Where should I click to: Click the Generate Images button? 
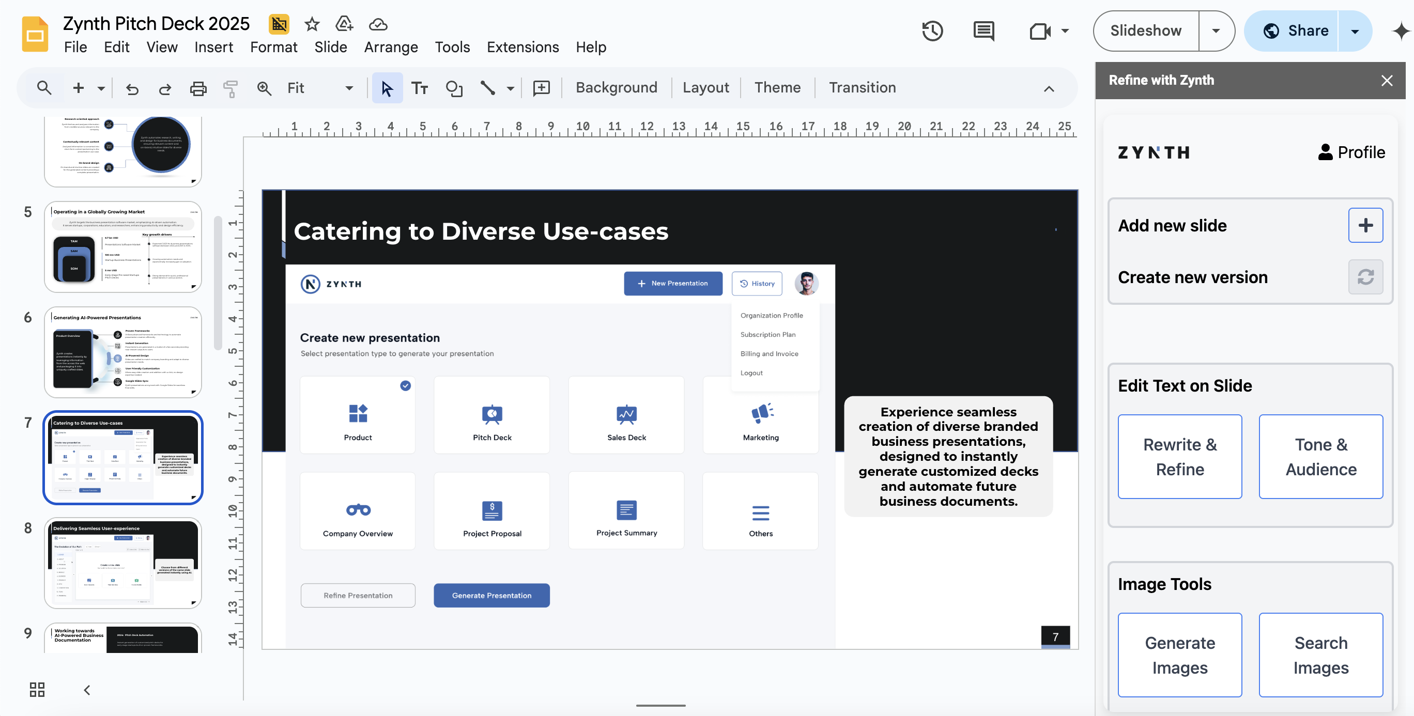pos(1179,655)
